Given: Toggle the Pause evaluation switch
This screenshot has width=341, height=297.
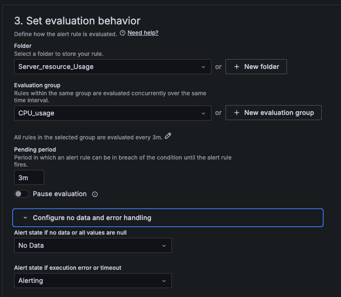Looking at the screenshot, I should pos(22,194).
